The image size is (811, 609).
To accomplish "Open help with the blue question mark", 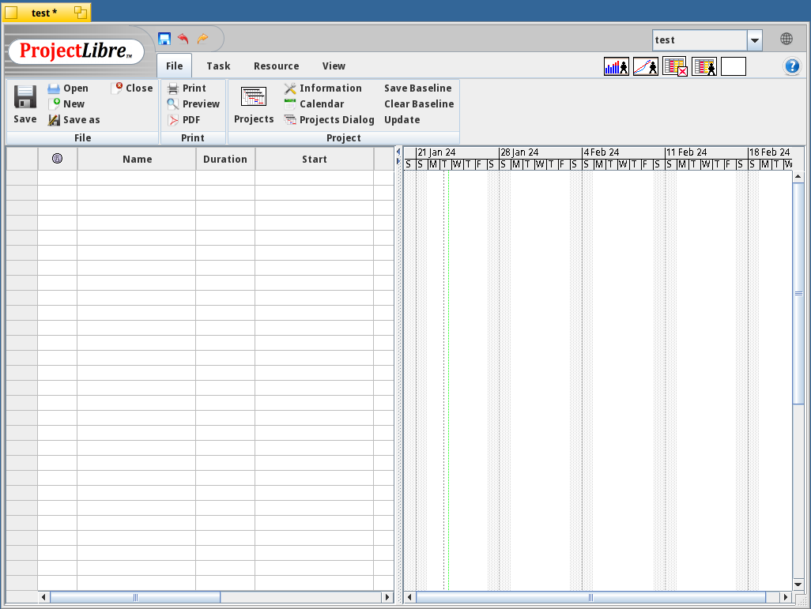I will (x=792, y=66).
